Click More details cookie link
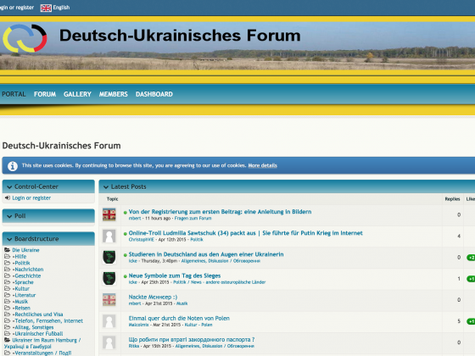Screen dimensions: 475x356 click(263, 165)
